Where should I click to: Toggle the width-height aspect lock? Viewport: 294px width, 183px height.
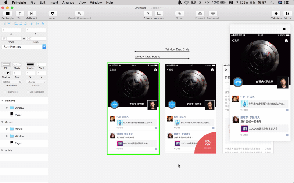click(x=24, y=38)
